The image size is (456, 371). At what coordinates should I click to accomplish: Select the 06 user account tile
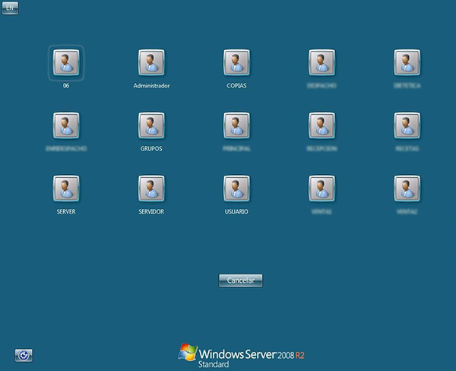click(66, 62)
